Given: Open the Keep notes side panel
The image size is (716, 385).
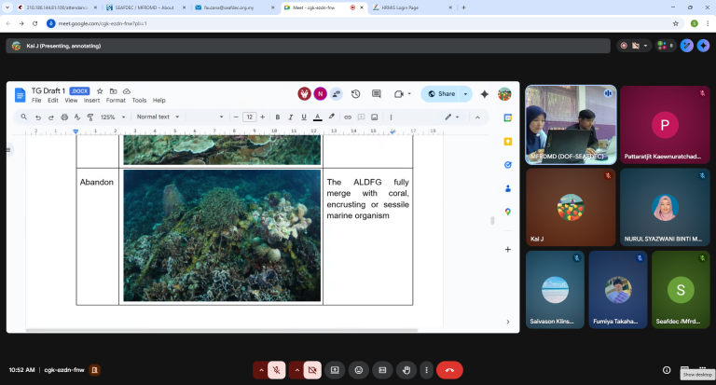Looking at the screenshot, I should tap(508, 142).
